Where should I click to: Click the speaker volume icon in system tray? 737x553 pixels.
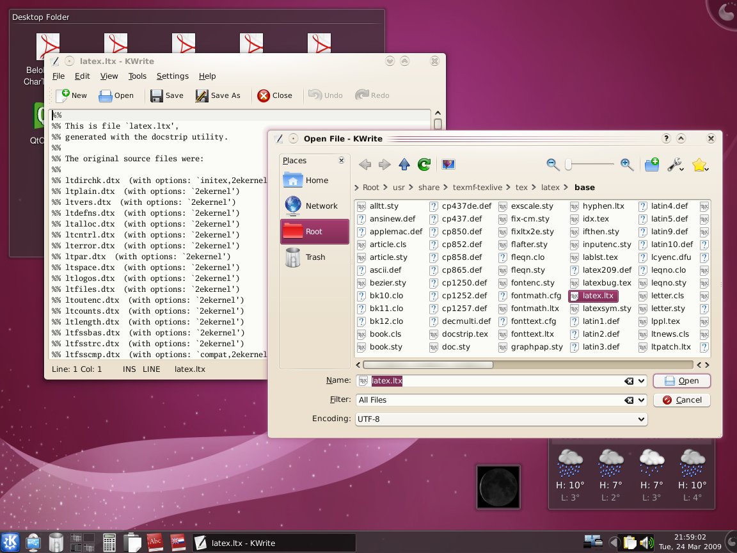647,543
